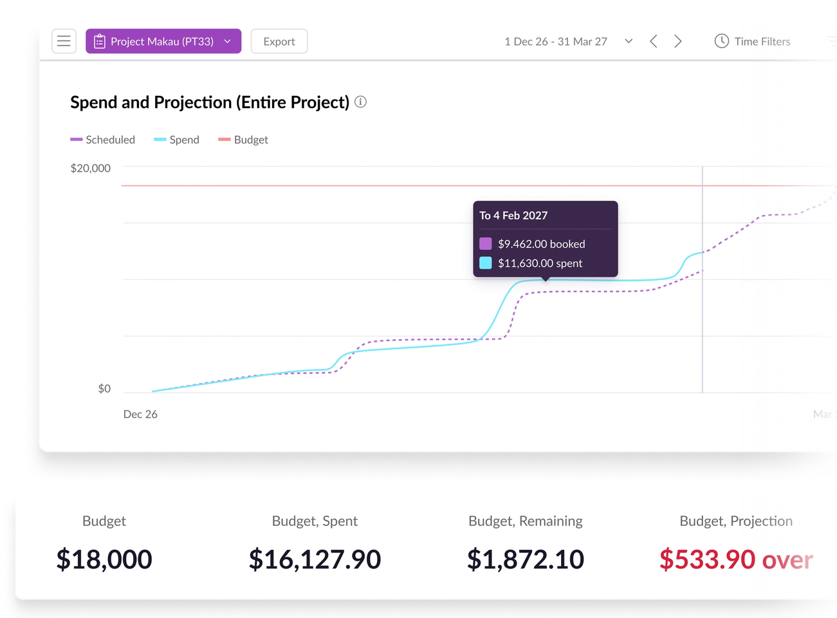Viewport: 837px width, 618px height.
Task: Toggle the Spend series in legend
Action: point(177,140)
